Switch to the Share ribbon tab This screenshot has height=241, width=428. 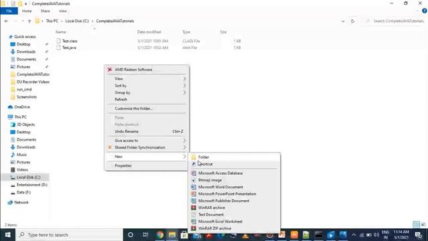45,11
